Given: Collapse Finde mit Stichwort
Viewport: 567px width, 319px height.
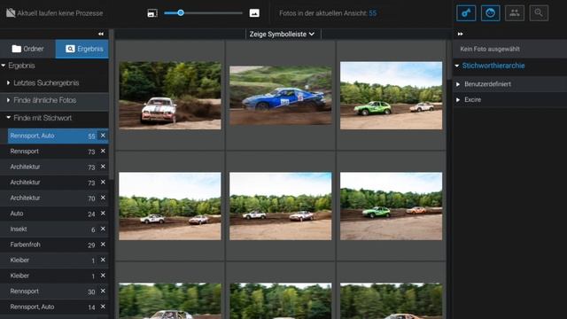Looking at the screenshot, I should click(8, 118).
